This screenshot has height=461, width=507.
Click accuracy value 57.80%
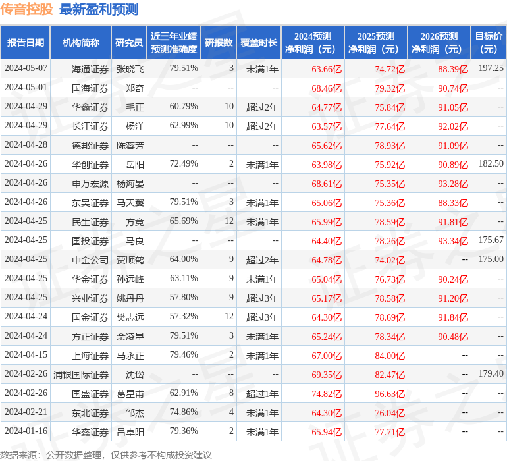click(x=184, y=297)
